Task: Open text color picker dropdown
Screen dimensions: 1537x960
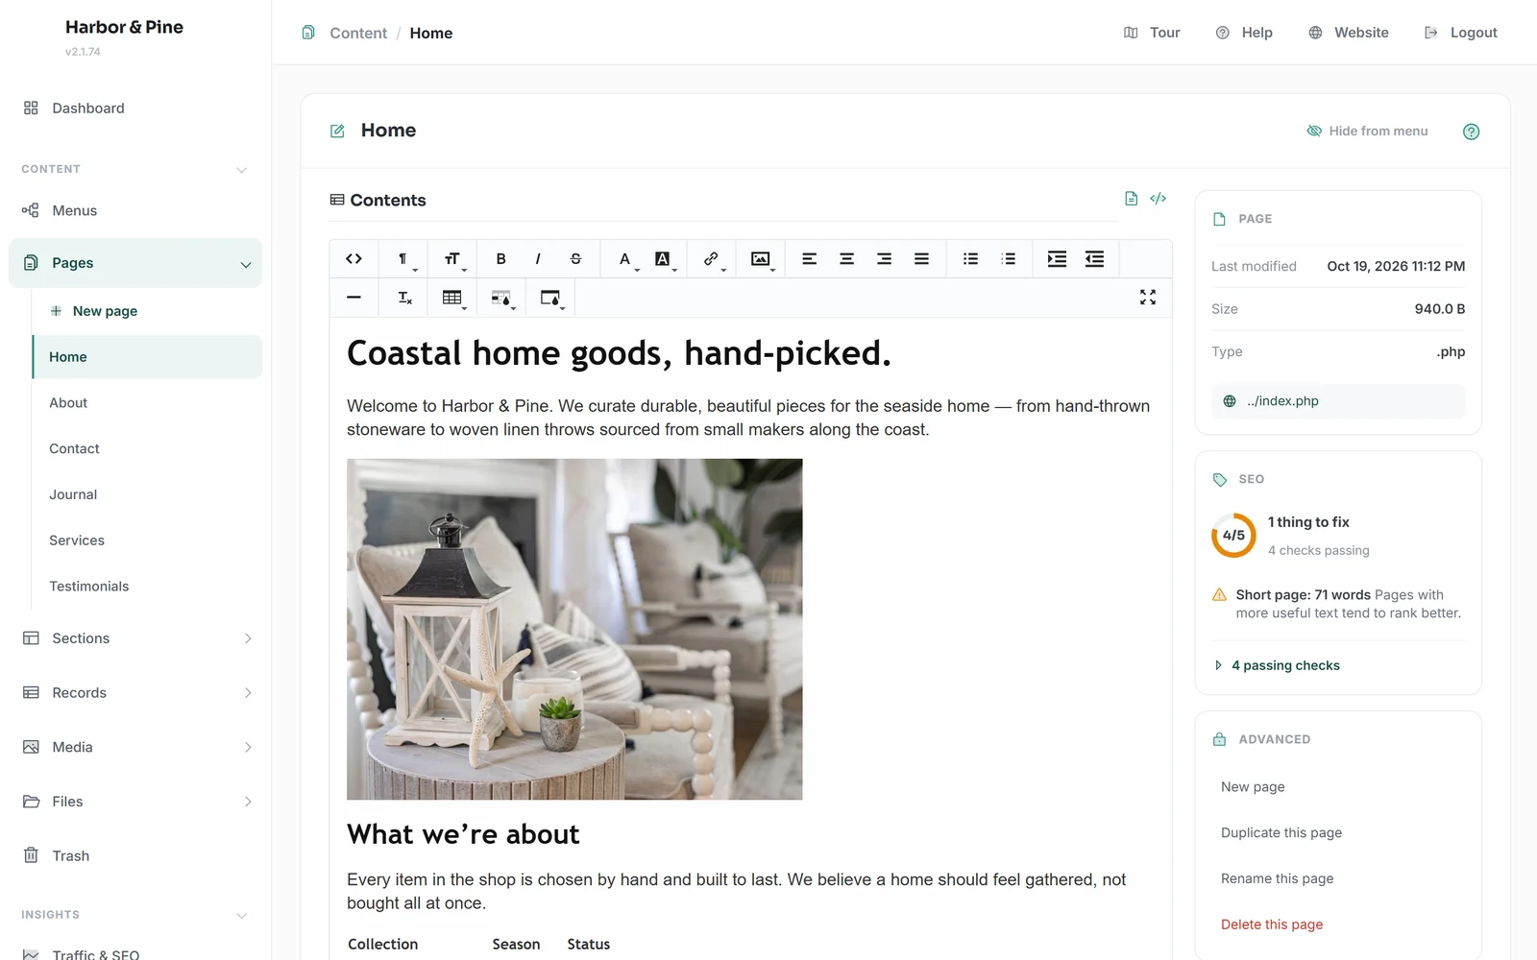Action: (626, 258)
